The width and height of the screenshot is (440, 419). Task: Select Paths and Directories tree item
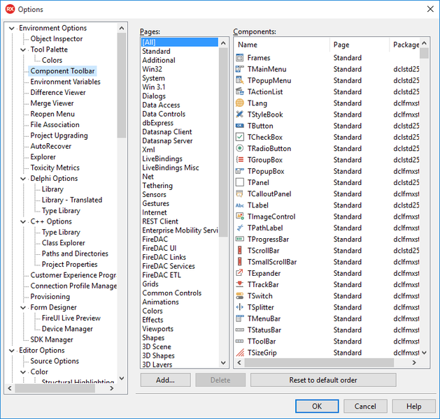click(75, 253)
